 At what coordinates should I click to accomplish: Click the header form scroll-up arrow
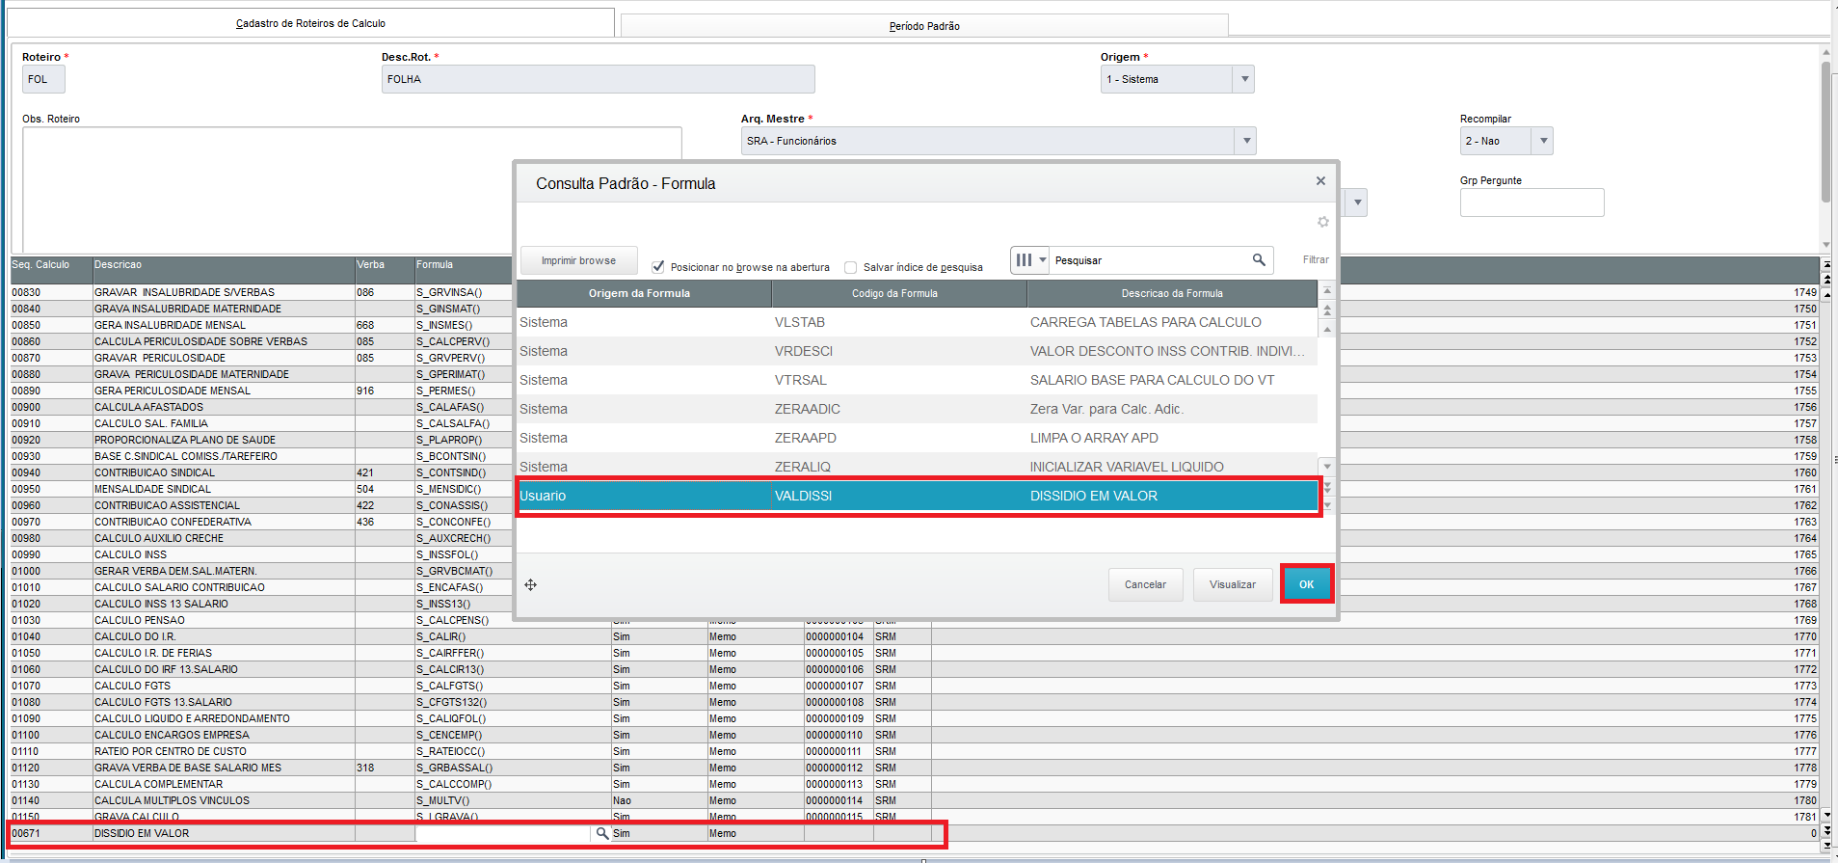(x=1825, y=52)
